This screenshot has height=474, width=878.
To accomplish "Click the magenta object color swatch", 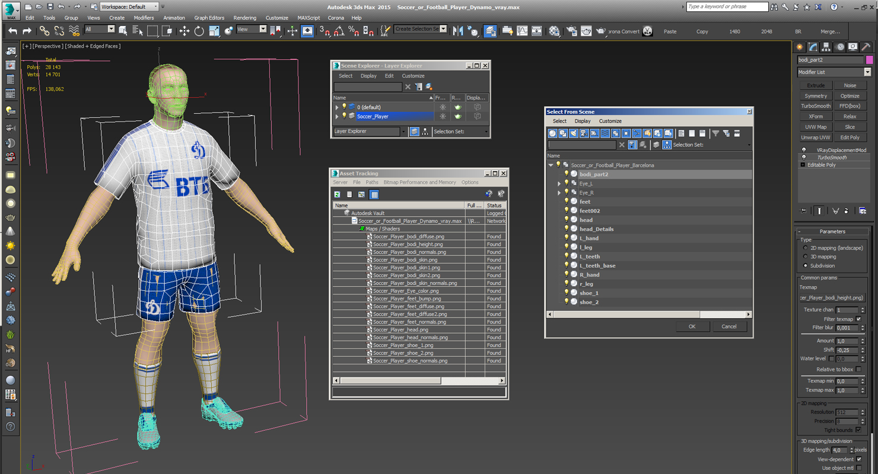I will click(869, 60).
